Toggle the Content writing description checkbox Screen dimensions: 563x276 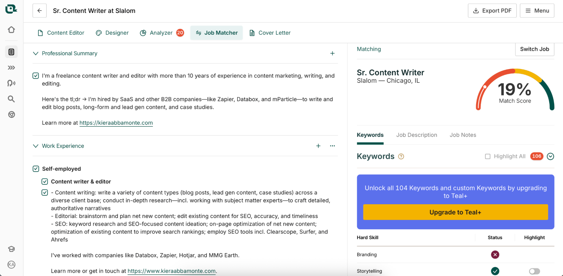coord(45,193)
